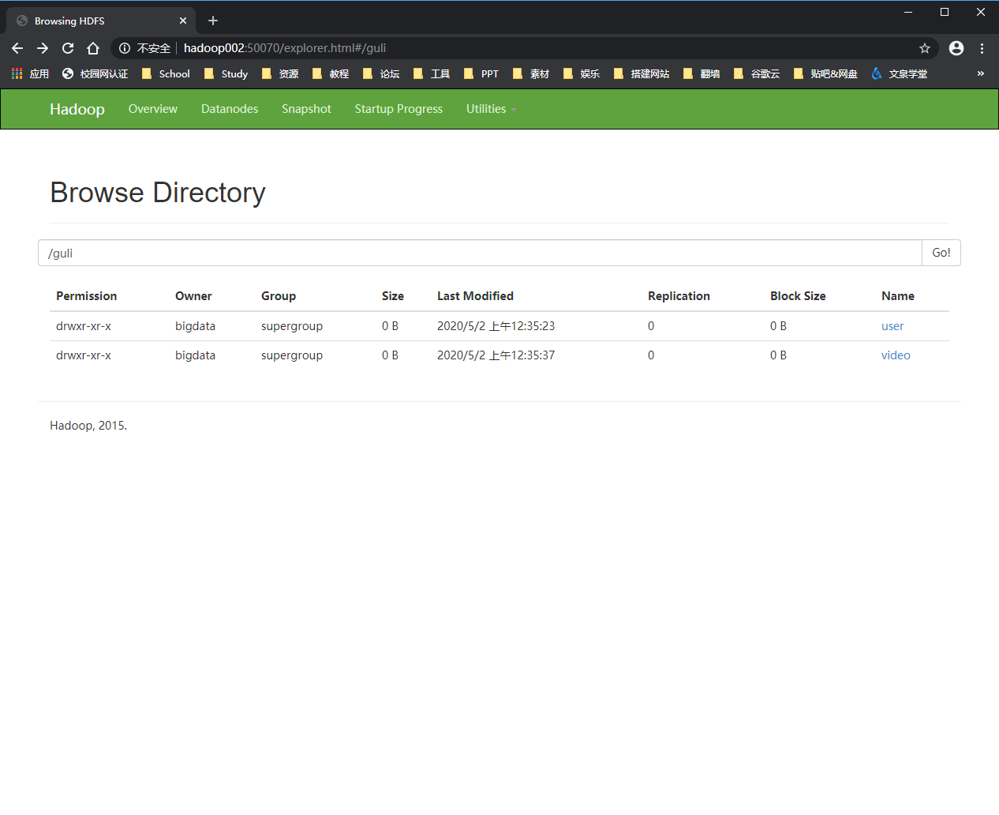Click the Replication column header
Image resolution: width=999 pixels, height=815 pixels.
click(x=679, y=296)
